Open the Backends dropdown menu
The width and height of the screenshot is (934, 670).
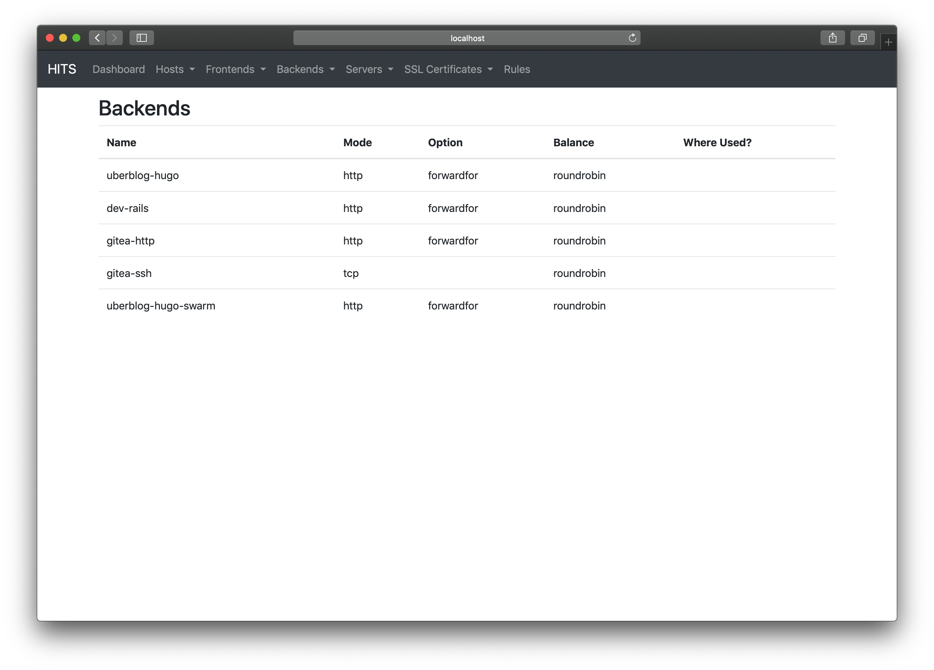tap(305, 69)
